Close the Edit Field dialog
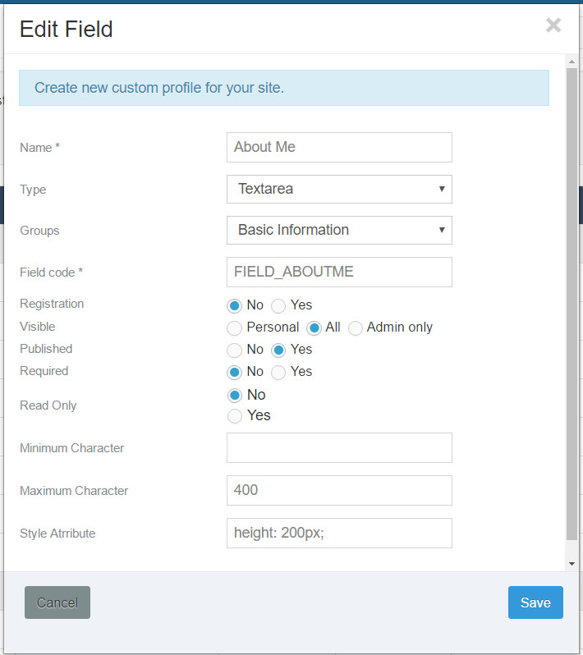Image resolution: width=583 pixels, height=655 pixels. (553, 25)
